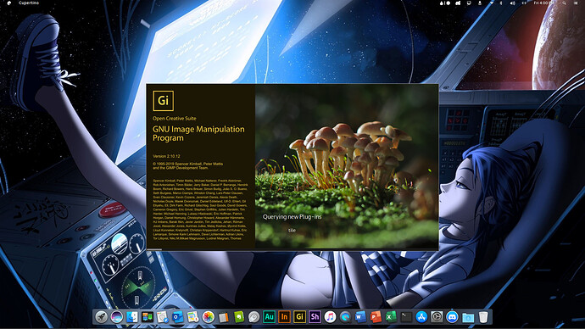This screenshot has width=585, height=329.
Task: Click the splash screen loading progress bar
Action: 292,249
